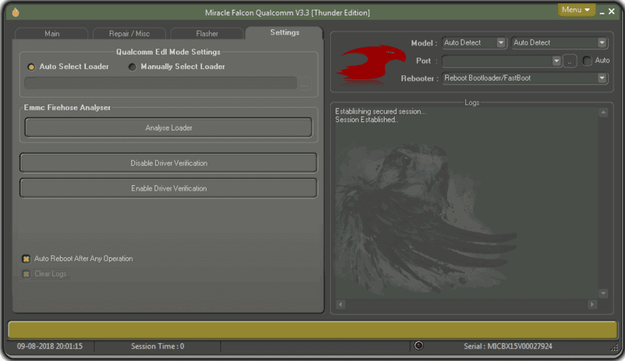The width and height of the screenshot is (625, 361).
Task: Toggle the Clear Logs checkbox
Action: (26, 274)
